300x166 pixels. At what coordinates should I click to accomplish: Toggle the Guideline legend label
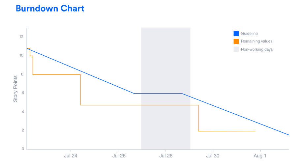pyautogui.click(x=249, y=34)
